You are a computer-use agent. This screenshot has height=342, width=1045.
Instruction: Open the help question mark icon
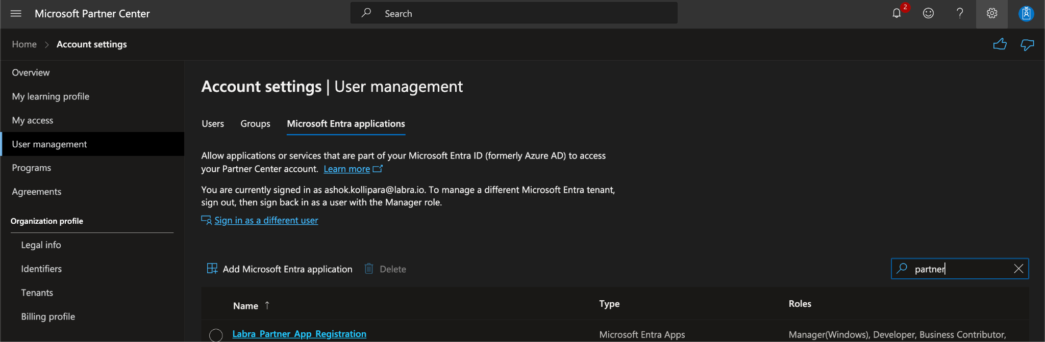click(960, 13)
